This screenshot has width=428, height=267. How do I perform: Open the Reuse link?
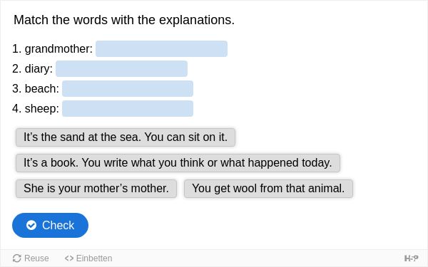pos(31,258)
